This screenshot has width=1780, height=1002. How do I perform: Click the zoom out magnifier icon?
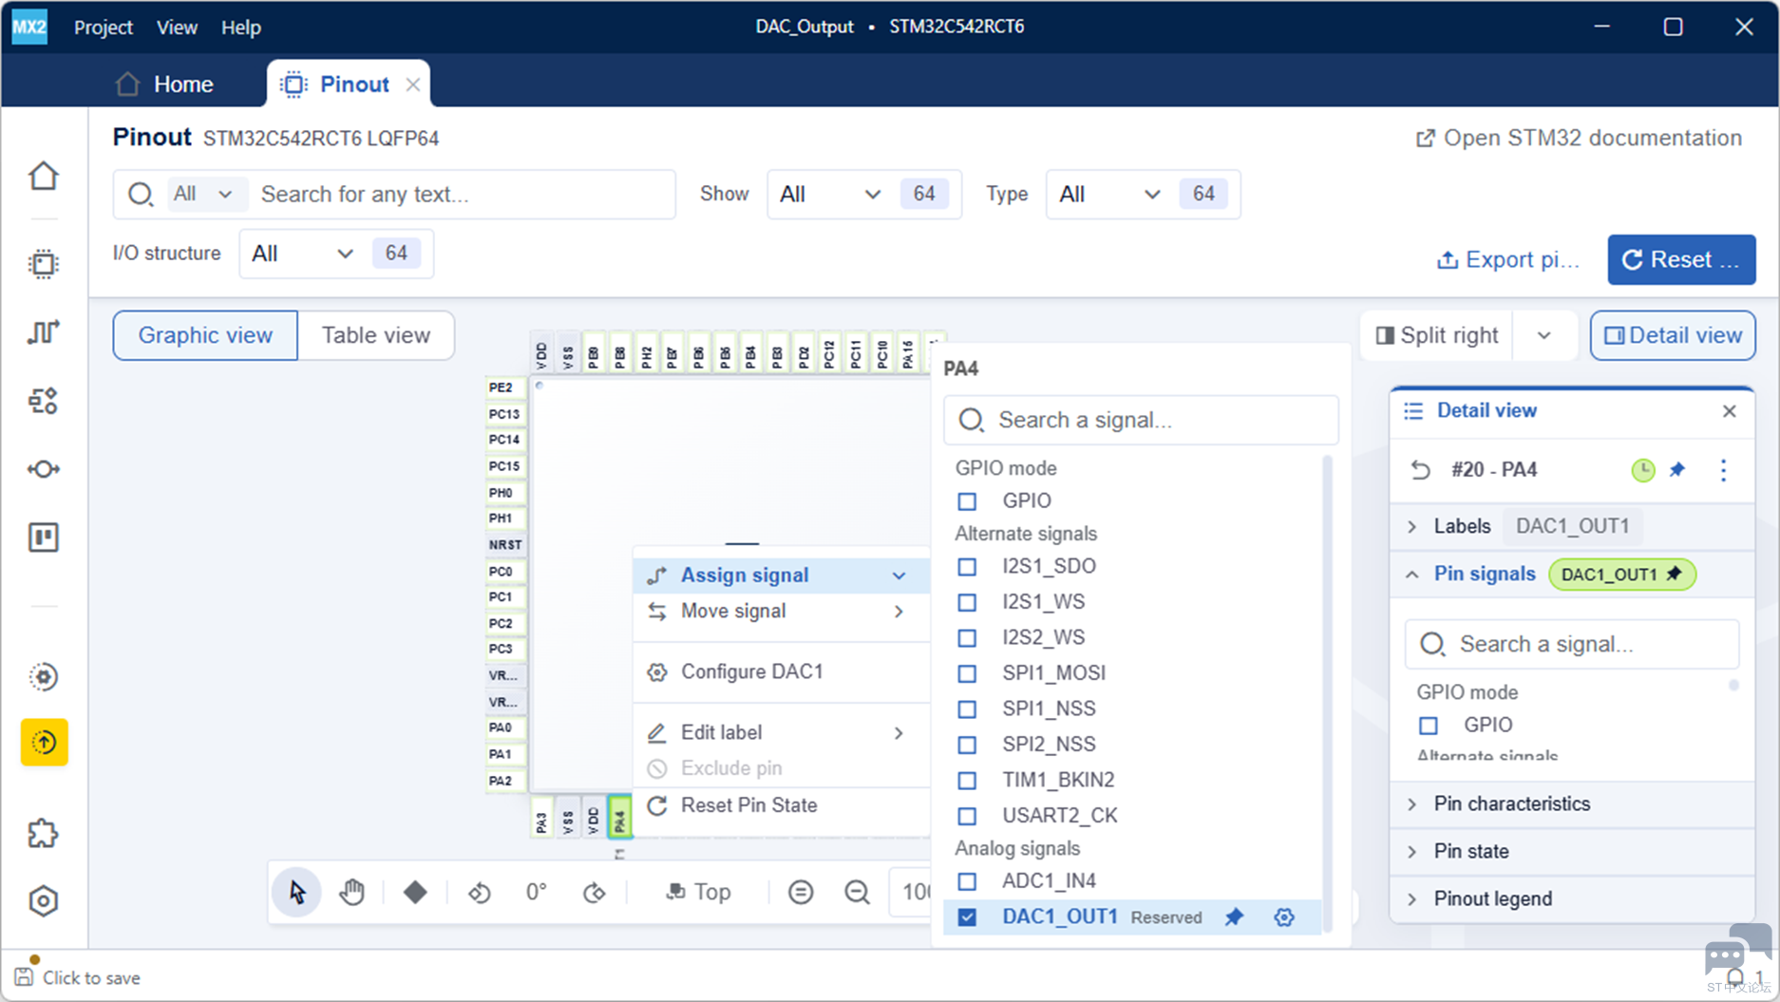tap(857, 892)
